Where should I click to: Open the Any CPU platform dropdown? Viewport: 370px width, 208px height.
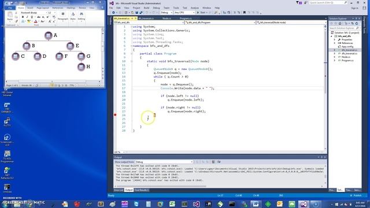(184, 13)
